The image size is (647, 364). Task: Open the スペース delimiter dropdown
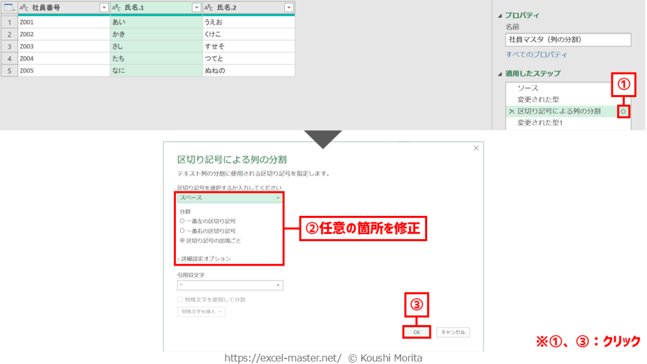(230, 198)
